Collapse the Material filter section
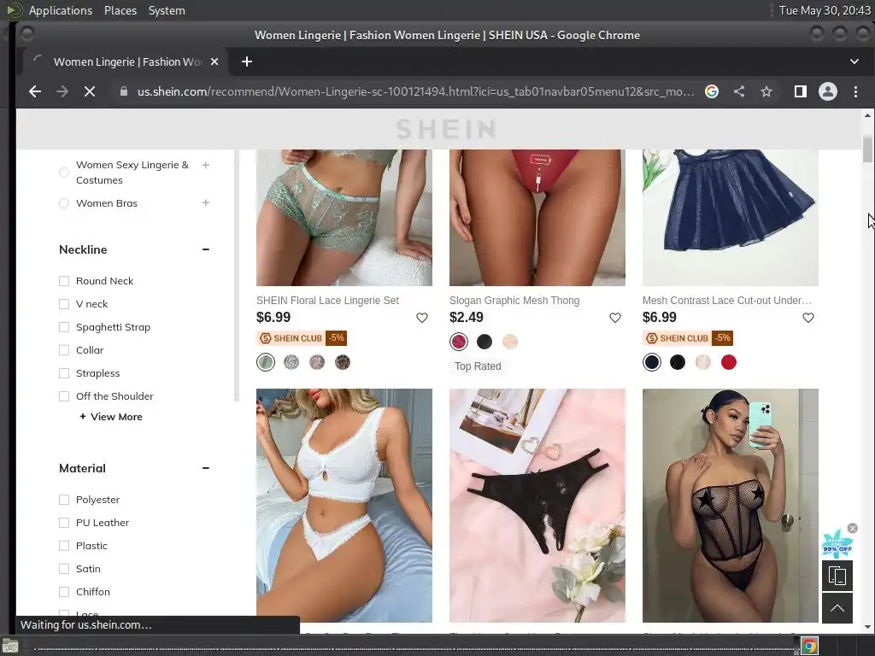Screen dimensions: 875x656 (x=206, y=468)
